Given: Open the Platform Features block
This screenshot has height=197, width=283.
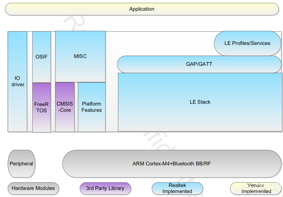Looking at the screenshot, I should click(x=91, y=107).
